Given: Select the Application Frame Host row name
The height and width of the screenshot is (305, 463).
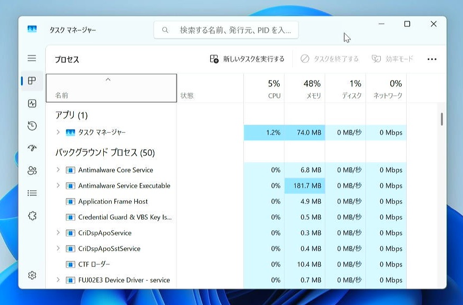Looking at the screenshot, I should click(113, 201).
